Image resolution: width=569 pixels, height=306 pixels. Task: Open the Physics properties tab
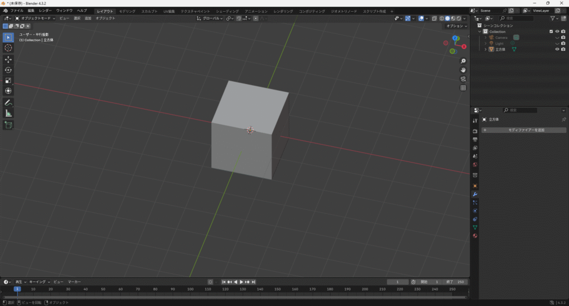475,211
